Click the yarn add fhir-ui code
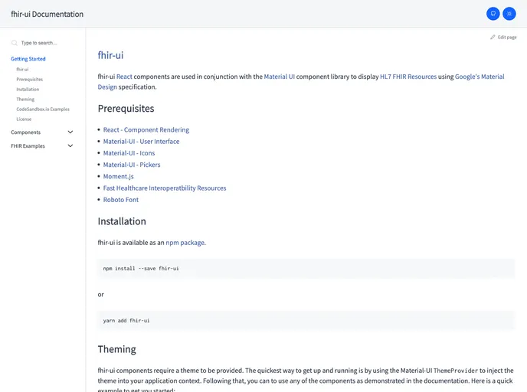The image size is (527, 392). 126,321
